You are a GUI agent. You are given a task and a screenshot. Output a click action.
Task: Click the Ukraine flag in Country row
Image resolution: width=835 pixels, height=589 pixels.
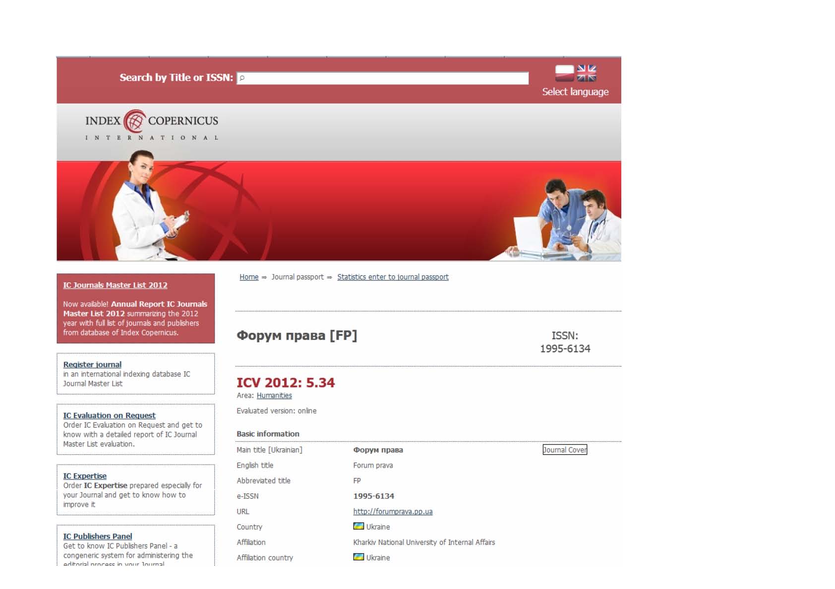click(358, 526)
